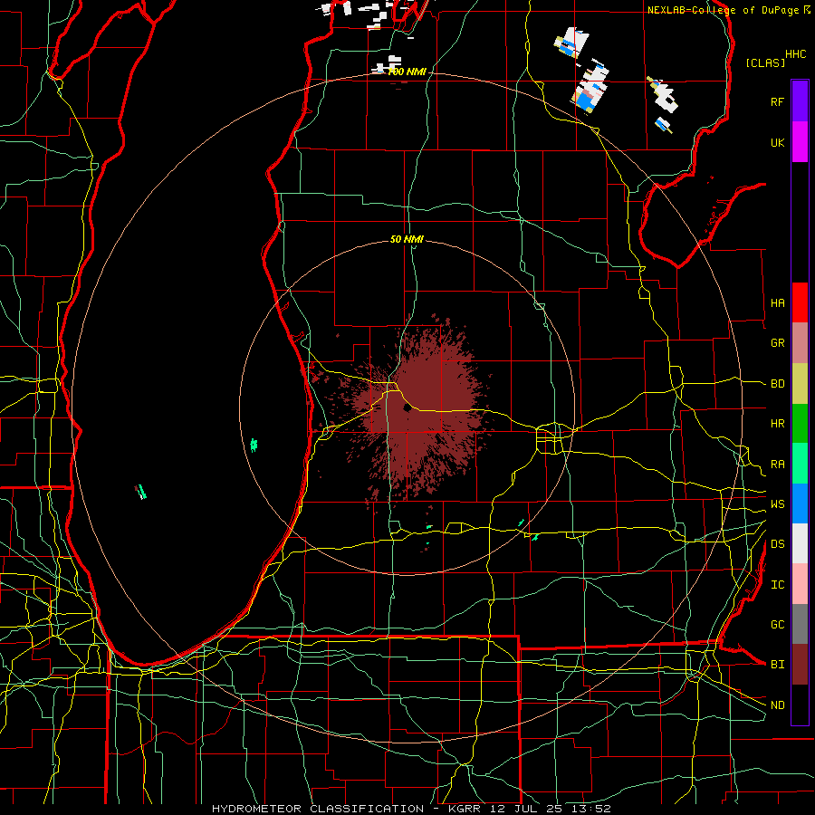This screenshot has width=815, height=815.
Task: Click the GC gray legend swatch
Action: (x=800, y=624)
